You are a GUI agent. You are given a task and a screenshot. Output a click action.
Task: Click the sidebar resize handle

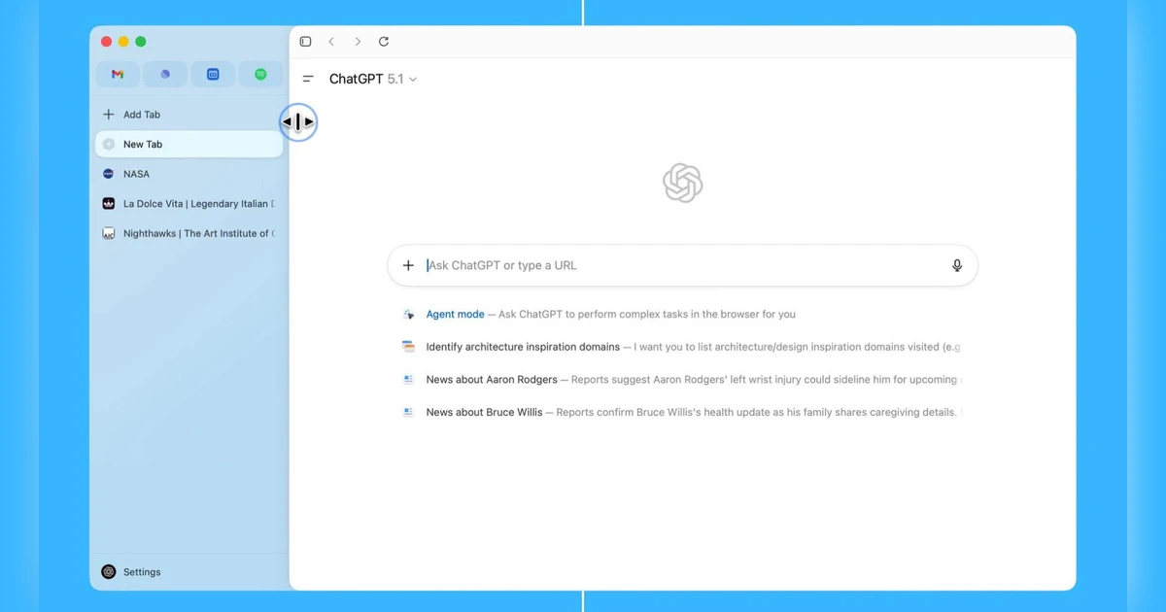pos(298,121)
